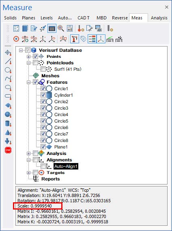This screenshot has height=231, width=172.
Task: Check the Surf1 (41 Pts) checkbox
Action: coord(43,69)
